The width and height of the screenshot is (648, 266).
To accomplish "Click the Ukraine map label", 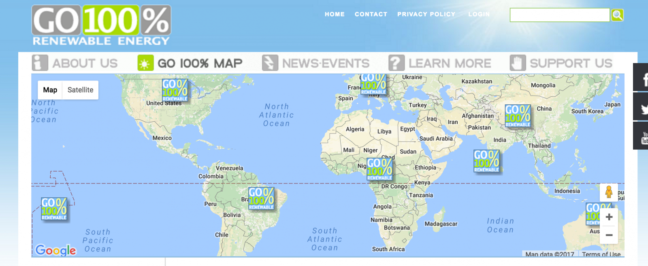I will pyautogui.click(x=412, y=77).
